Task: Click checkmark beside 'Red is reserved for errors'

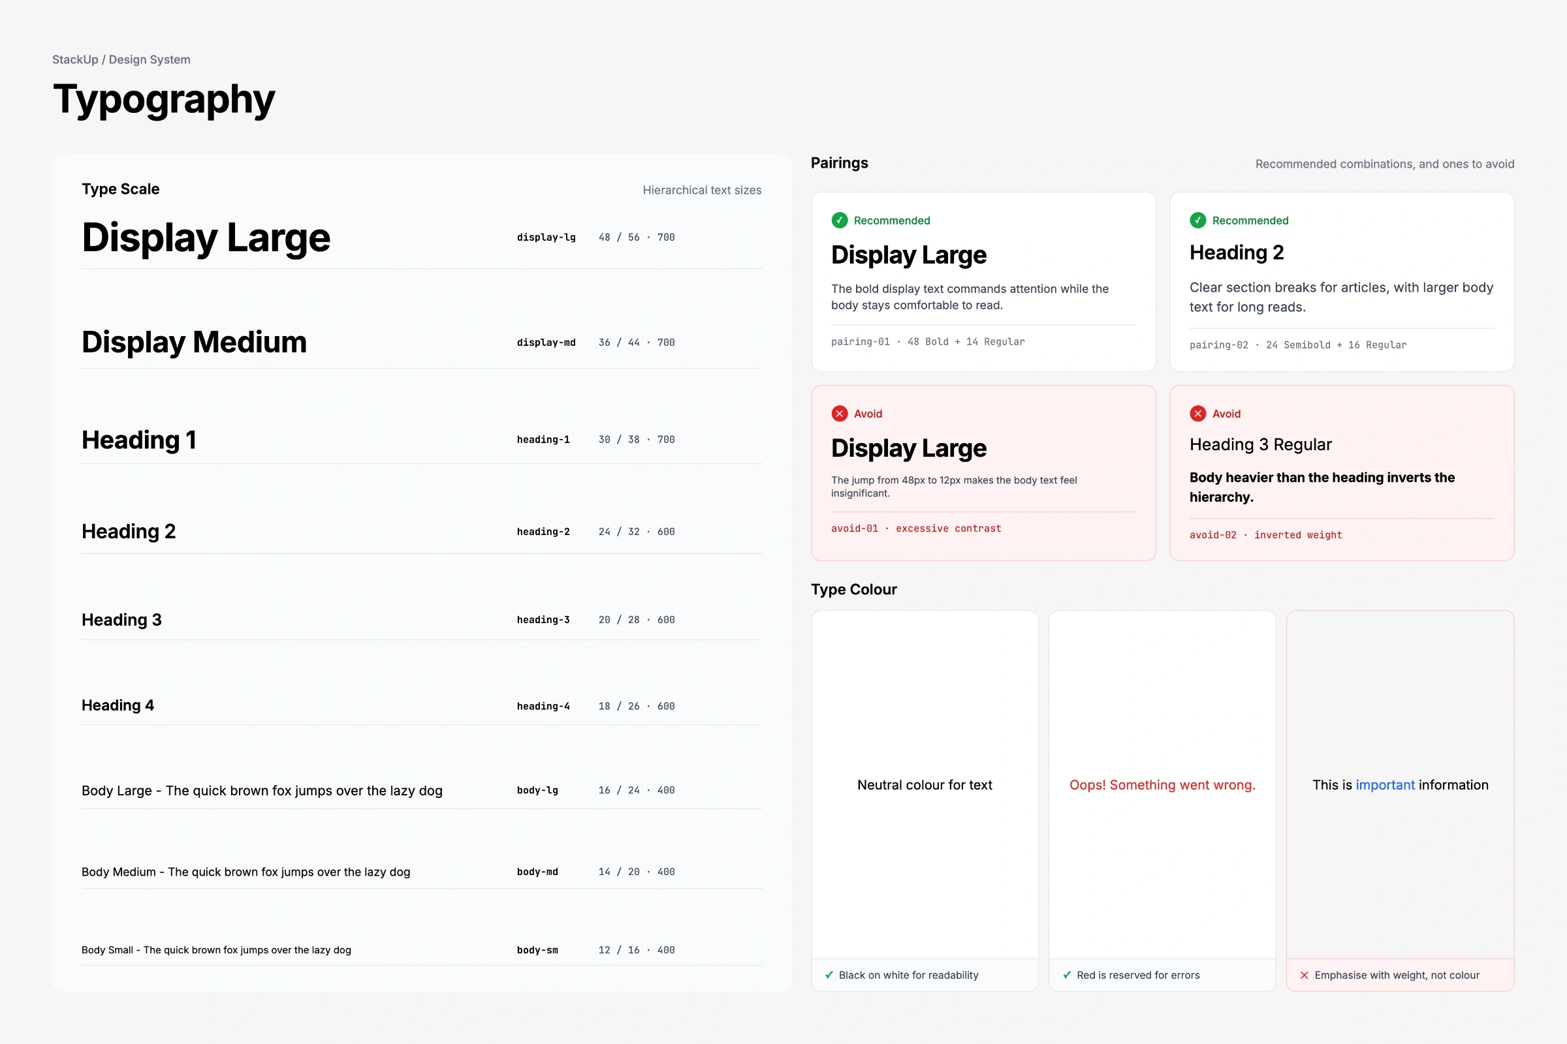Action: tap(1068, 975)
